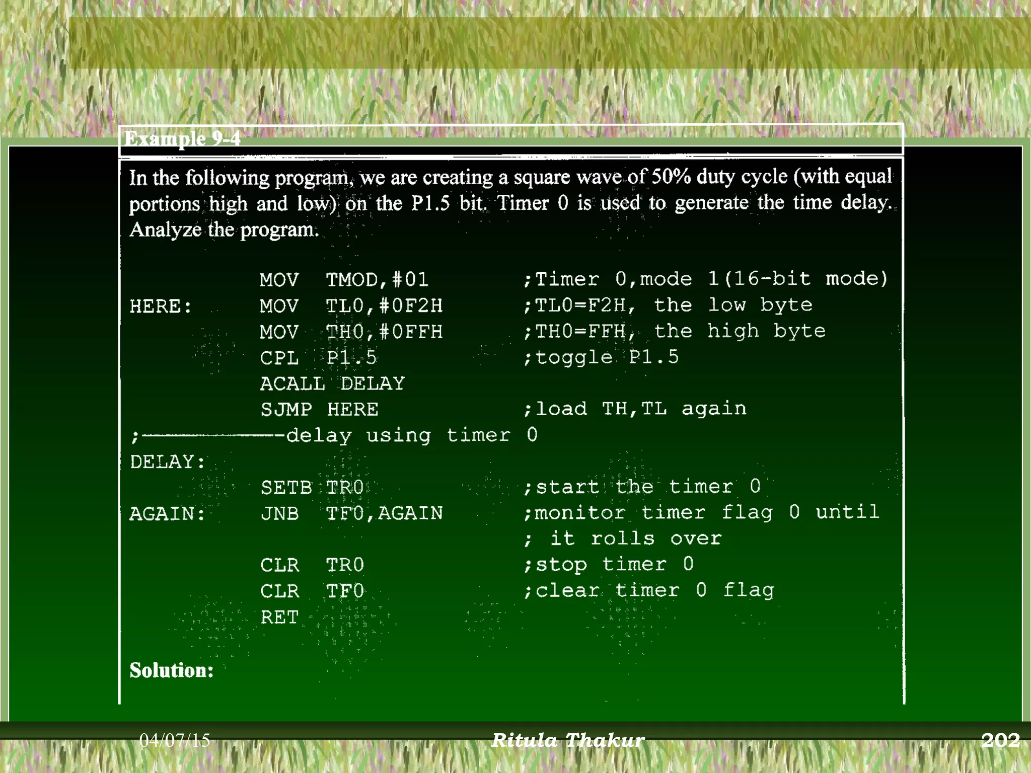The image size is (1031, 773).
Task: Click the 'AGAIN:' label in code
Action: (x=168, y=514)
